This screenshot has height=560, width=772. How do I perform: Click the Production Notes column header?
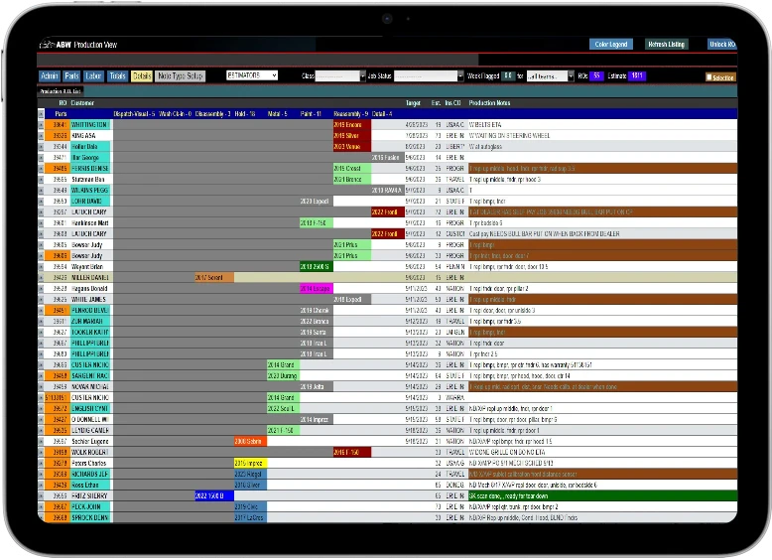pyautogui.click(x=489, y=103)
